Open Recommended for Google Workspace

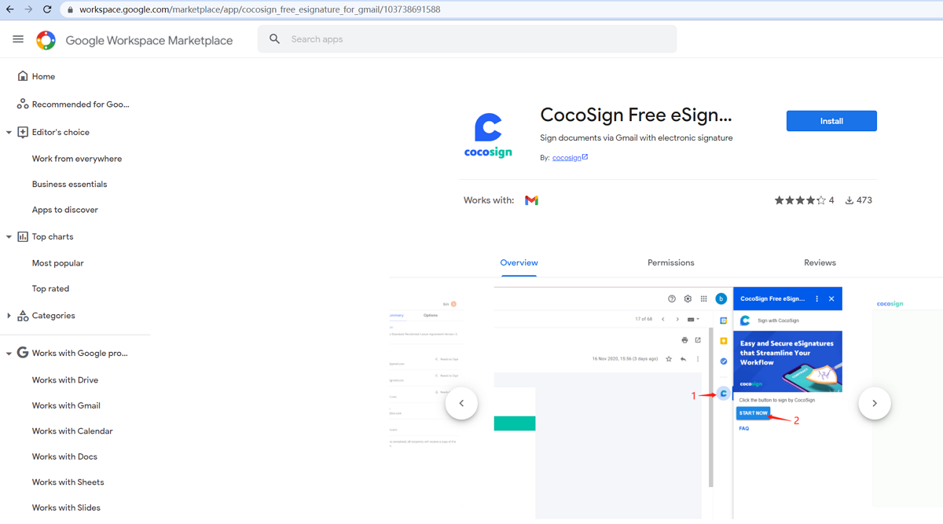click(80, 104)
